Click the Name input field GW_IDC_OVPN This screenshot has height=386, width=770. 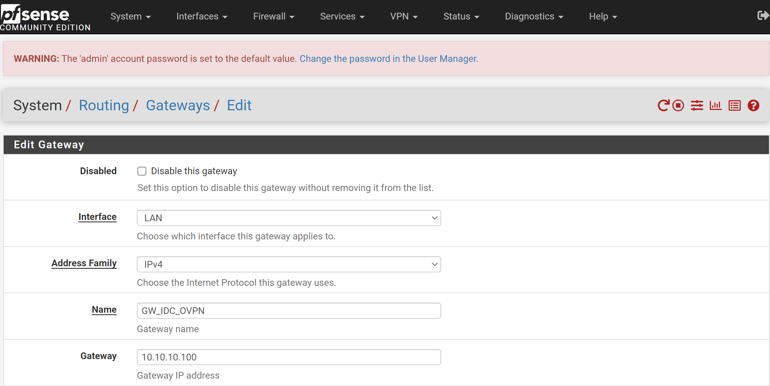pyautogui.click(x=288, y=311)
